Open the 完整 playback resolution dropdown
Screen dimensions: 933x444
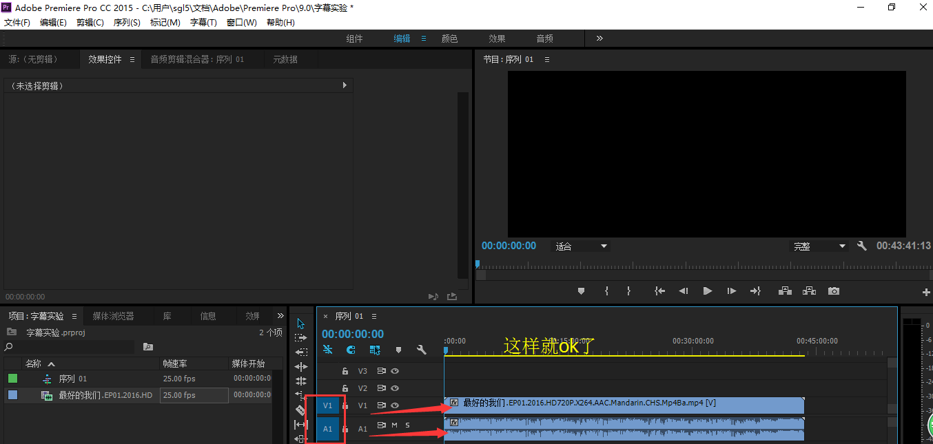819,246
